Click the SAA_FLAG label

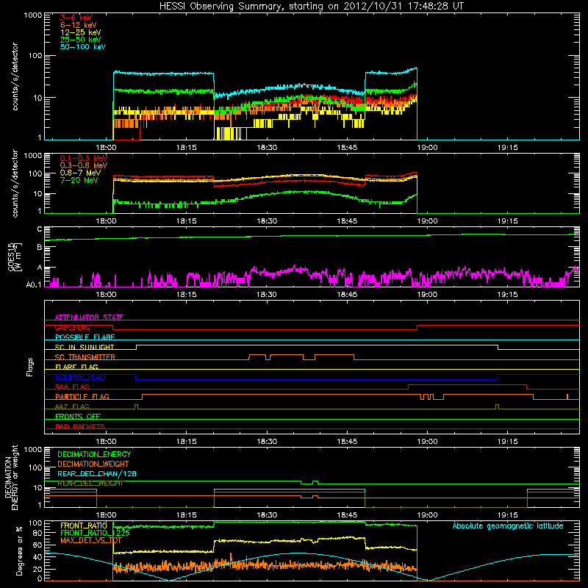coord(72,387)
